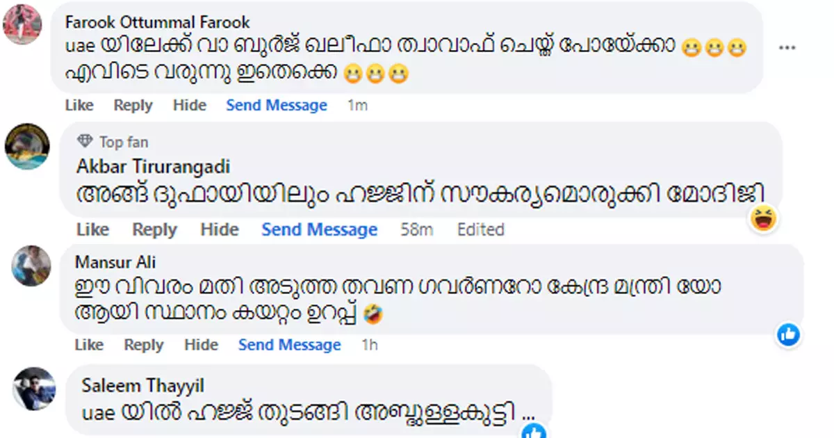
Task: Reply to Akbar Tirurangadi's comment
Action: (155, 229)
